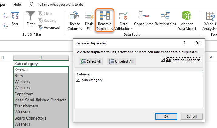
Task: Run Flash Fill from Data Tools
Action: click(89, 16)
